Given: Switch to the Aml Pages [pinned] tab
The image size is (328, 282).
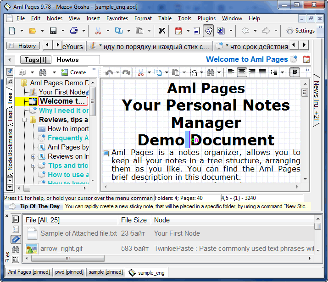Looking at the screenshot, I should 29,272.
